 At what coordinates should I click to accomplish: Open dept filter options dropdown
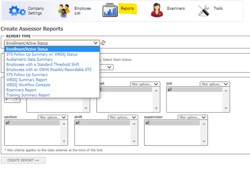(145, 84)
